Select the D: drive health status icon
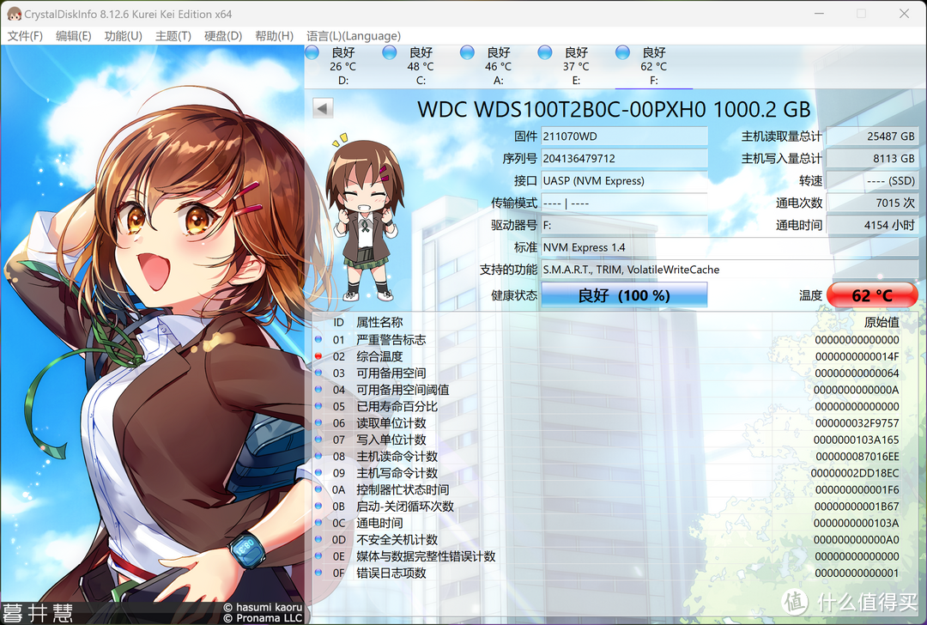The image size is (927, 625). point(312,52)
